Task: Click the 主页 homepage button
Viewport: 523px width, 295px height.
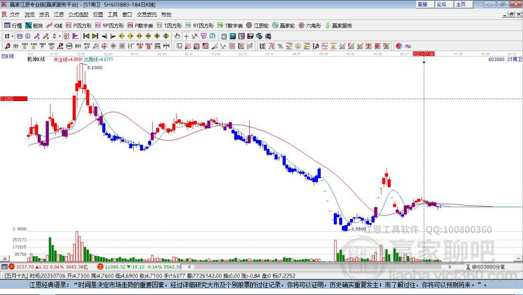Action: [463, 4]
